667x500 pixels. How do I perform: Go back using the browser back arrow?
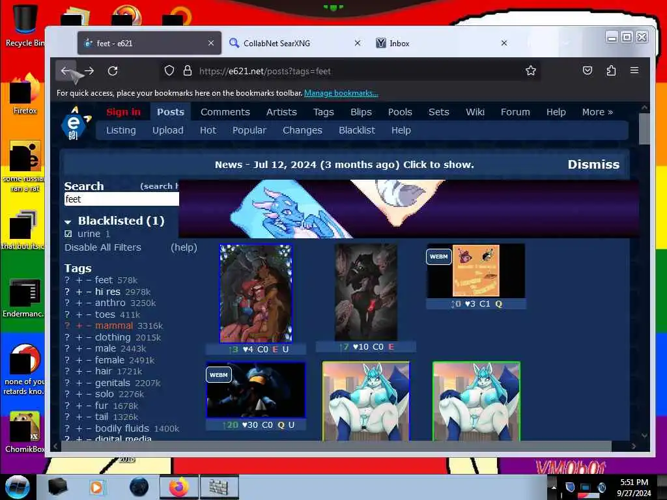[x=65, y=71]
